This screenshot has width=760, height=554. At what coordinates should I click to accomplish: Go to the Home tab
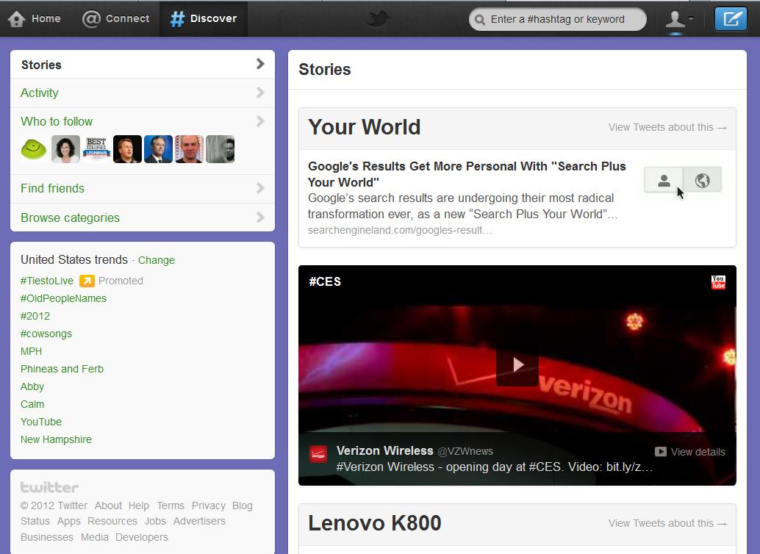35,18
